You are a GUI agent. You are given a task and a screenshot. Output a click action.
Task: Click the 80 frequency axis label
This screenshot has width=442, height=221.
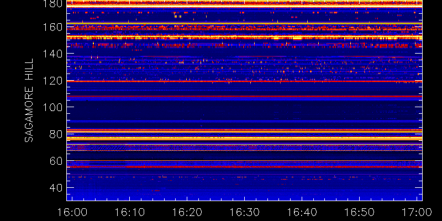[56, 134]
